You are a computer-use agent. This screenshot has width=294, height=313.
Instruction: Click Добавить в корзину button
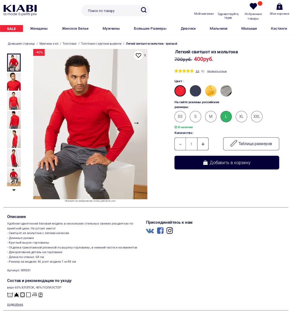point(227,163)
